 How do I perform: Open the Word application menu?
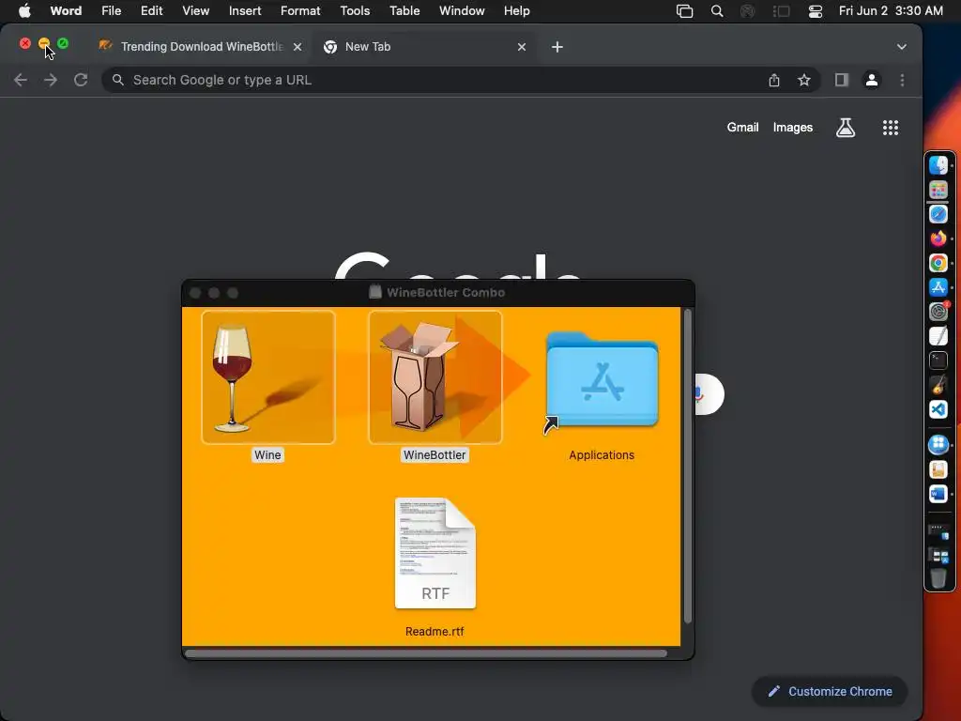pos(66,11)
